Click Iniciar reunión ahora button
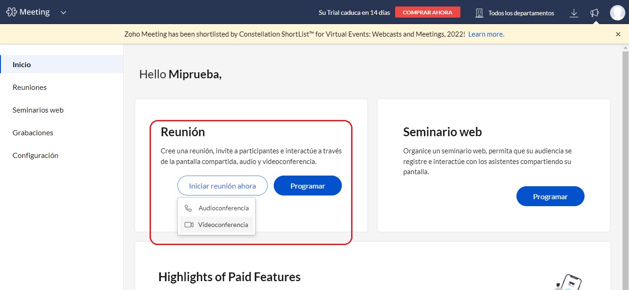Screen dimensions: 629x290 pos(222,186)
